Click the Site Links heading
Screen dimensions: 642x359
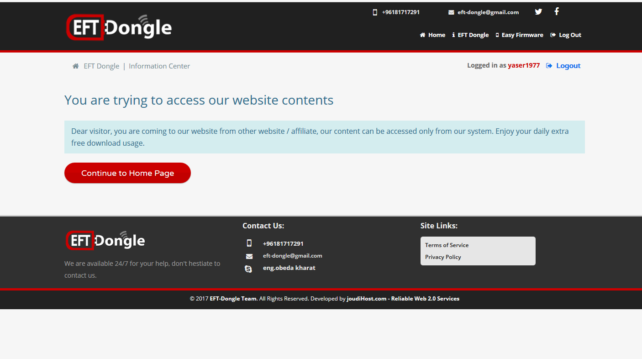[439, 226]
